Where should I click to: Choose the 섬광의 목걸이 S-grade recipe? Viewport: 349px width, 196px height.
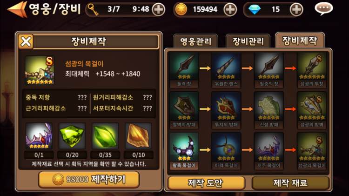point(312,151)
